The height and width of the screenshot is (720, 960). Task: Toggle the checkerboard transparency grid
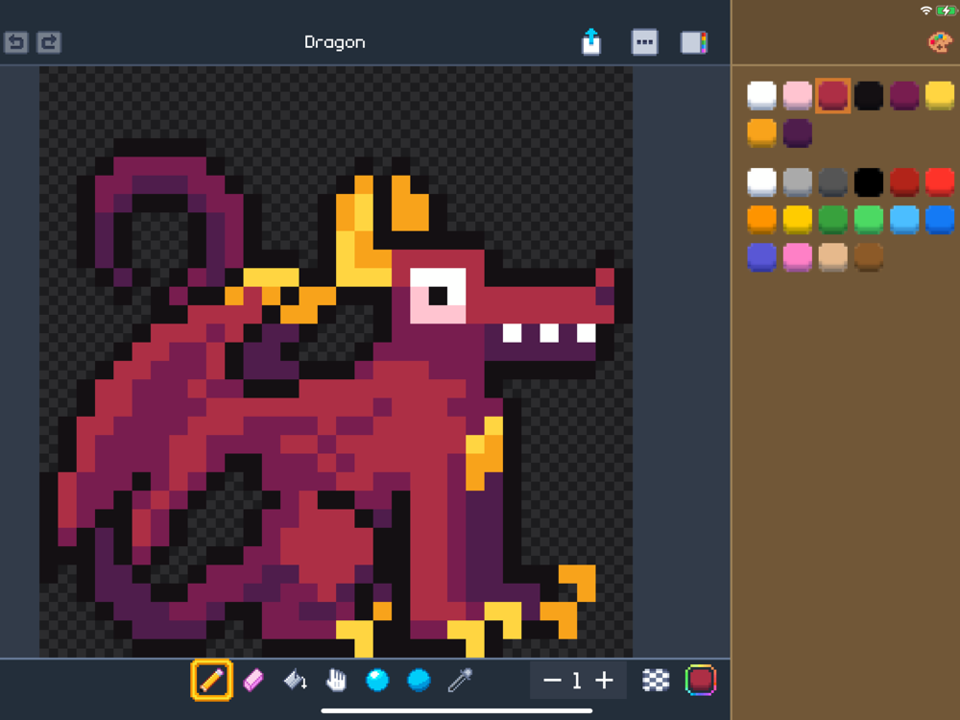pos(656,681)
